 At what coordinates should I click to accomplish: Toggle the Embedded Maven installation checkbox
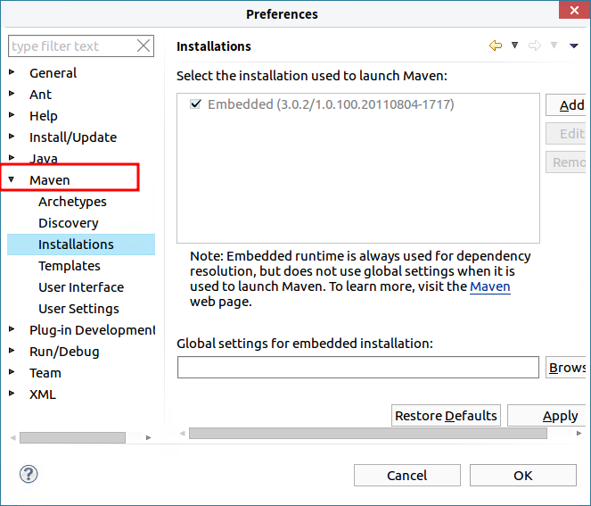tap(195, 104)
